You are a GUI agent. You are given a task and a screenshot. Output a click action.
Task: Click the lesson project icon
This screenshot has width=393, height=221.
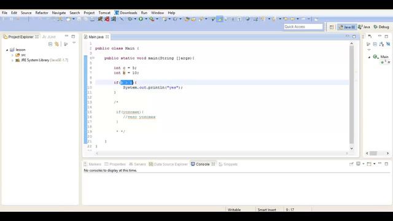tap(12, 50)
